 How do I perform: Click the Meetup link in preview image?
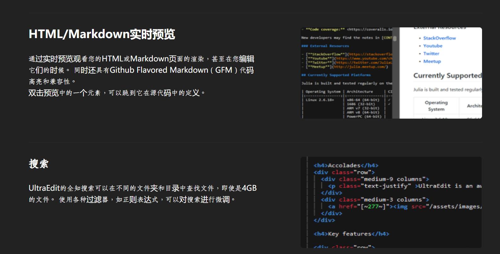[x=432, y=61]
